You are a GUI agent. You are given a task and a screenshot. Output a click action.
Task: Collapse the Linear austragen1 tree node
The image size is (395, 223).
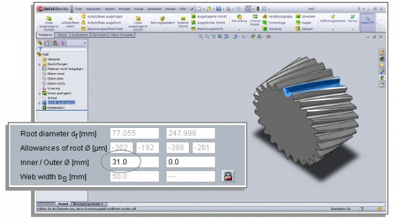pos(39,93)
